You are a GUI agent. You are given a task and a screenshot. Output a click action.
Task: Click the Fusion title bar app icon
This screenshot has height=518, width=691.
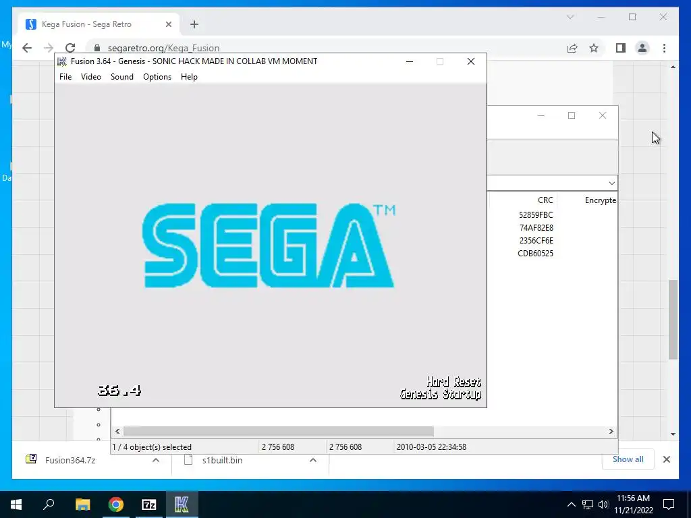point(62,61)
